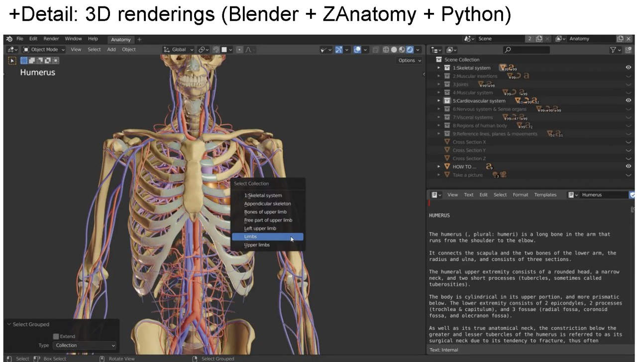The height and width of the screenshot is (362, 637).
Task: Select the Scene Collection row
Action: [531, 60]
